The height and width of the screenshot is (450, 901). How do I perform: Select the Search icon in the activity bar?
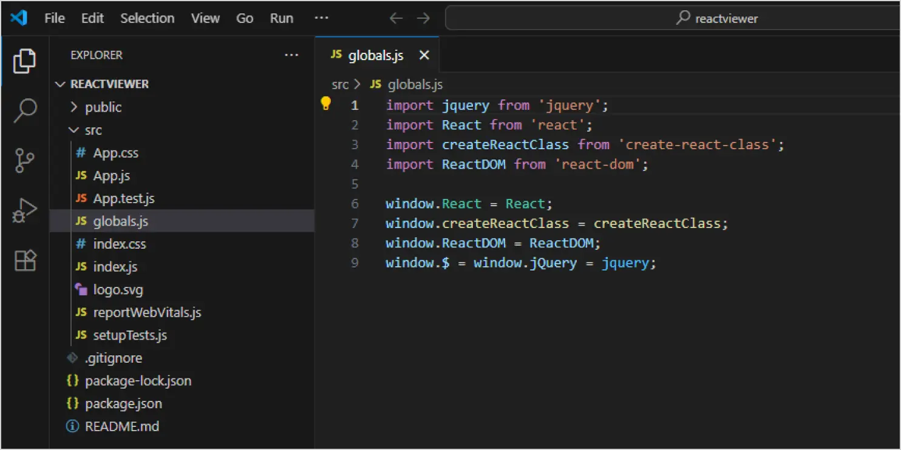pos(24,110)
